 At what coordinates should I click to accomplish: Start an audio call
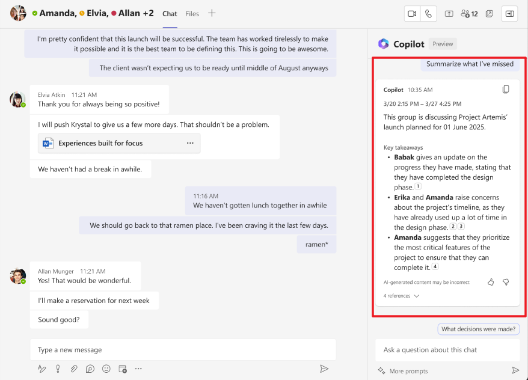428,14
